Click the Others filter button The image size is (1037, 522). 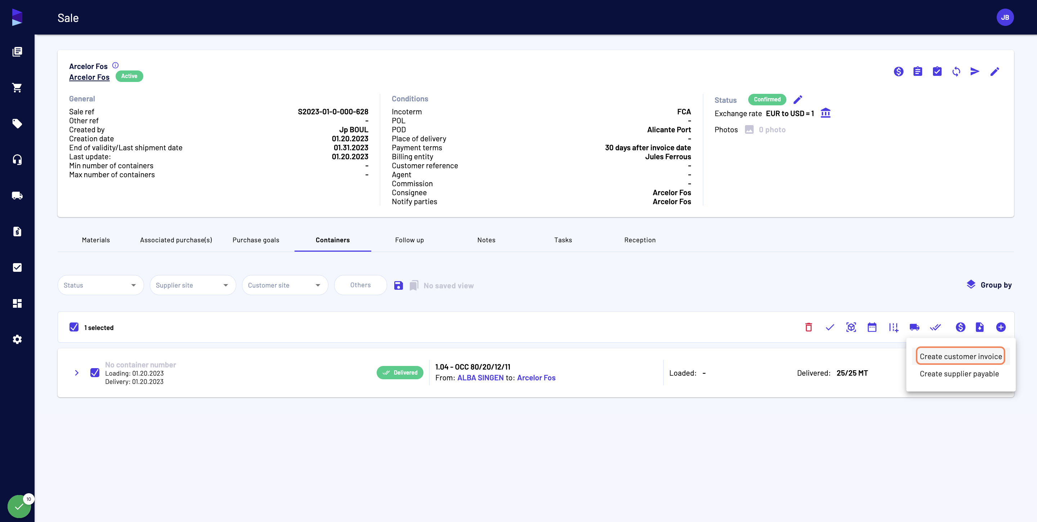(x=360, y=285)
